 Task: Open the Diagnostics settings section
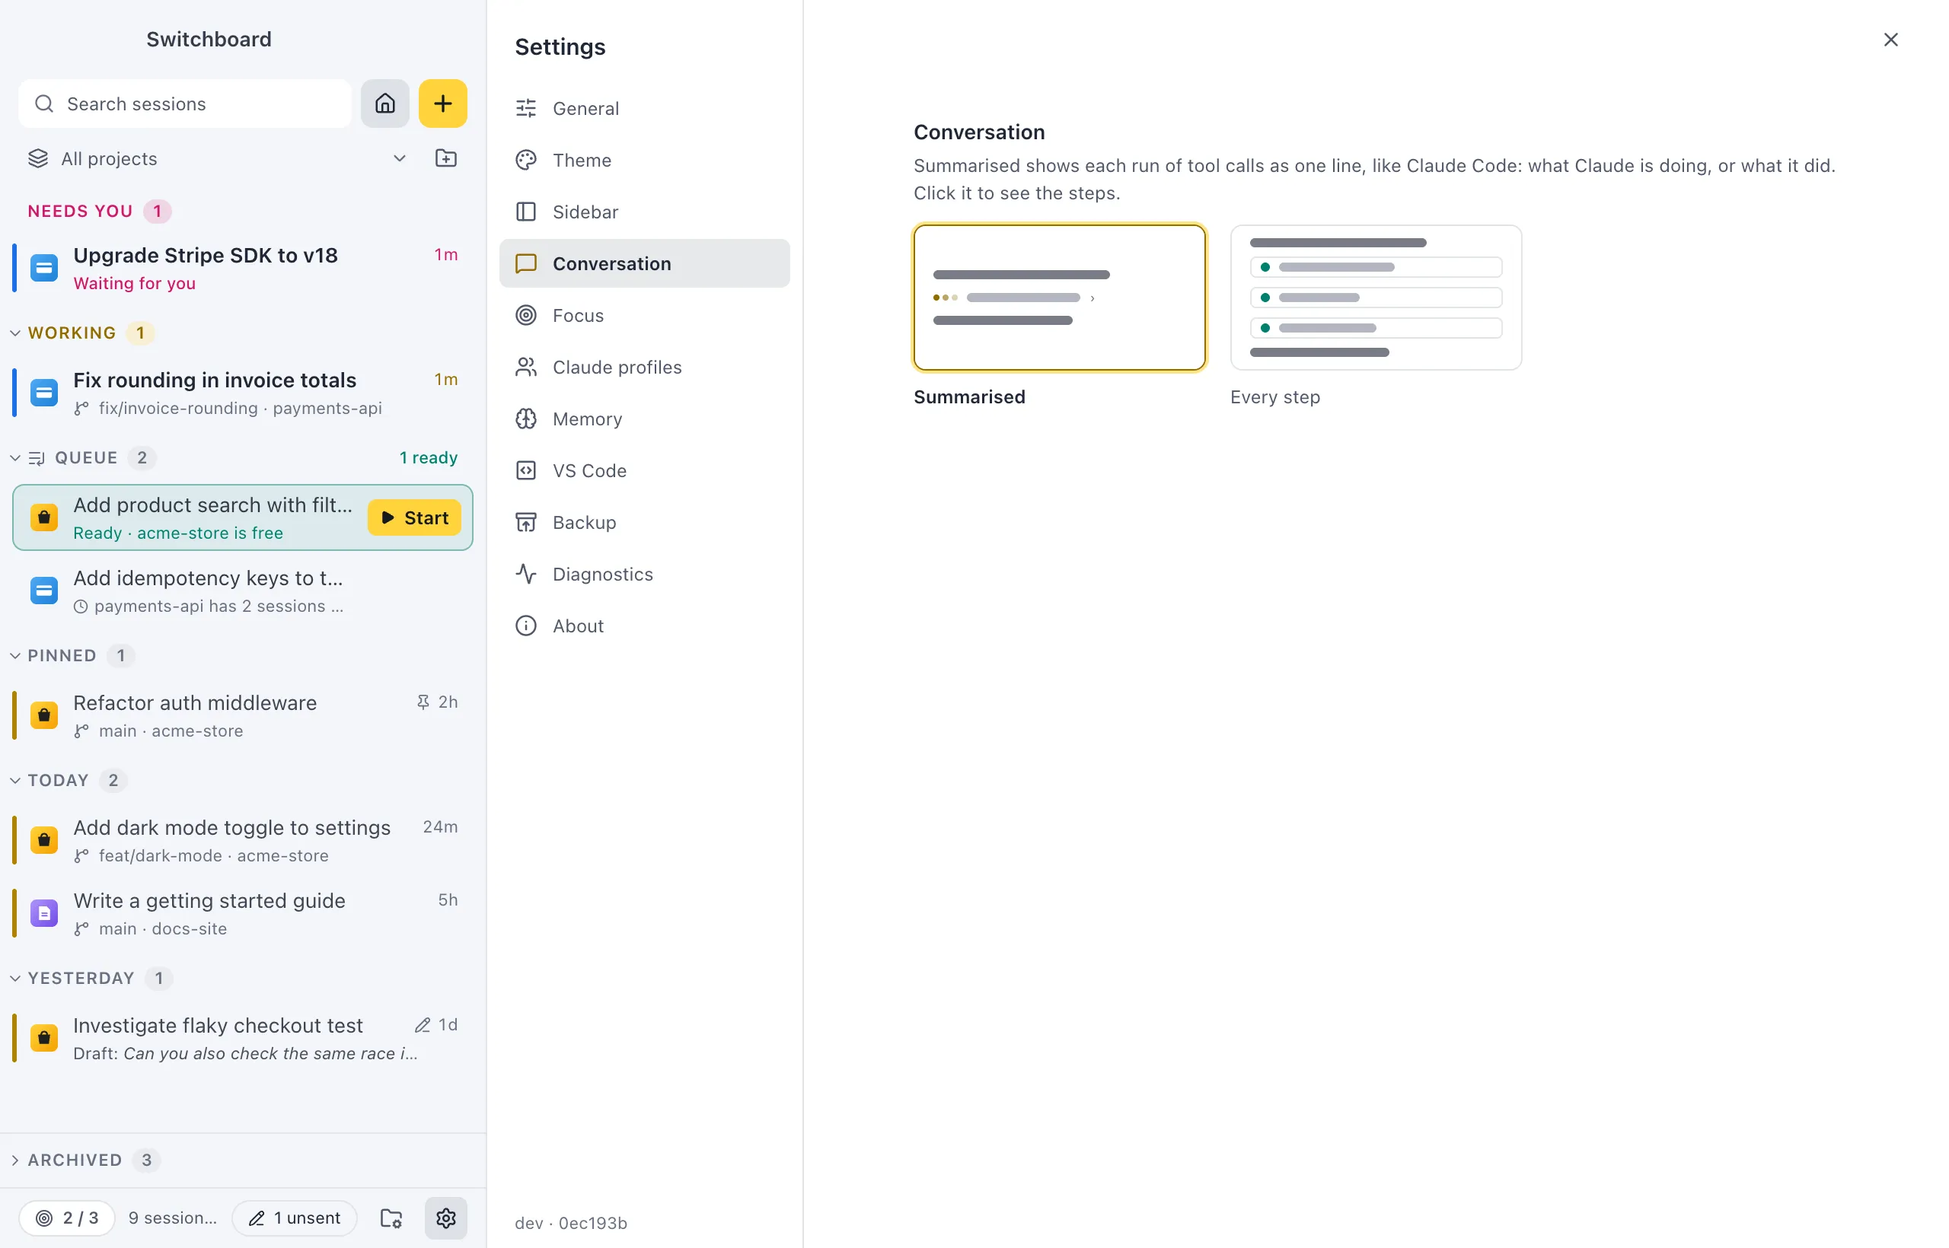click(x=645, y=575)
